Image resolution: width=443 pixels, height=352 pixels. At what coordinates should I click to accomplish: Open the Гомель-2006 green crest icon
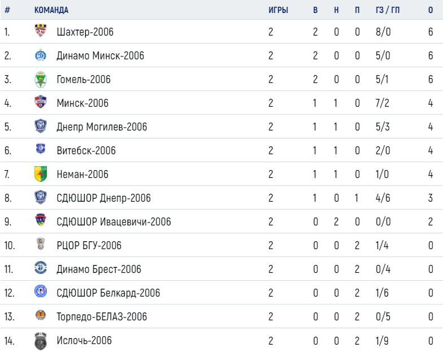[41, 79]
